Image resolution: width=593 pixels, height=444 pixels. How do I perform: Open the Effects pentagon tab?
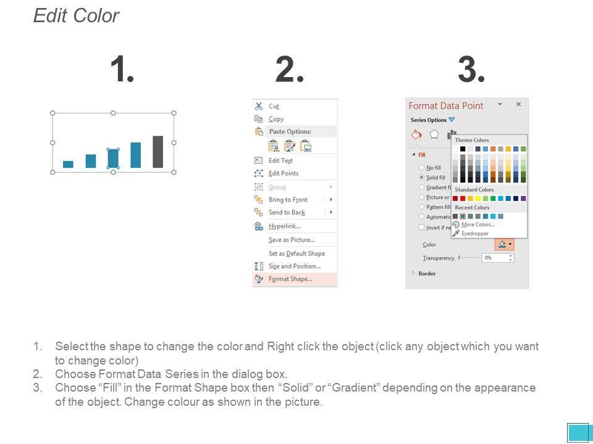[x=434, y=134]
